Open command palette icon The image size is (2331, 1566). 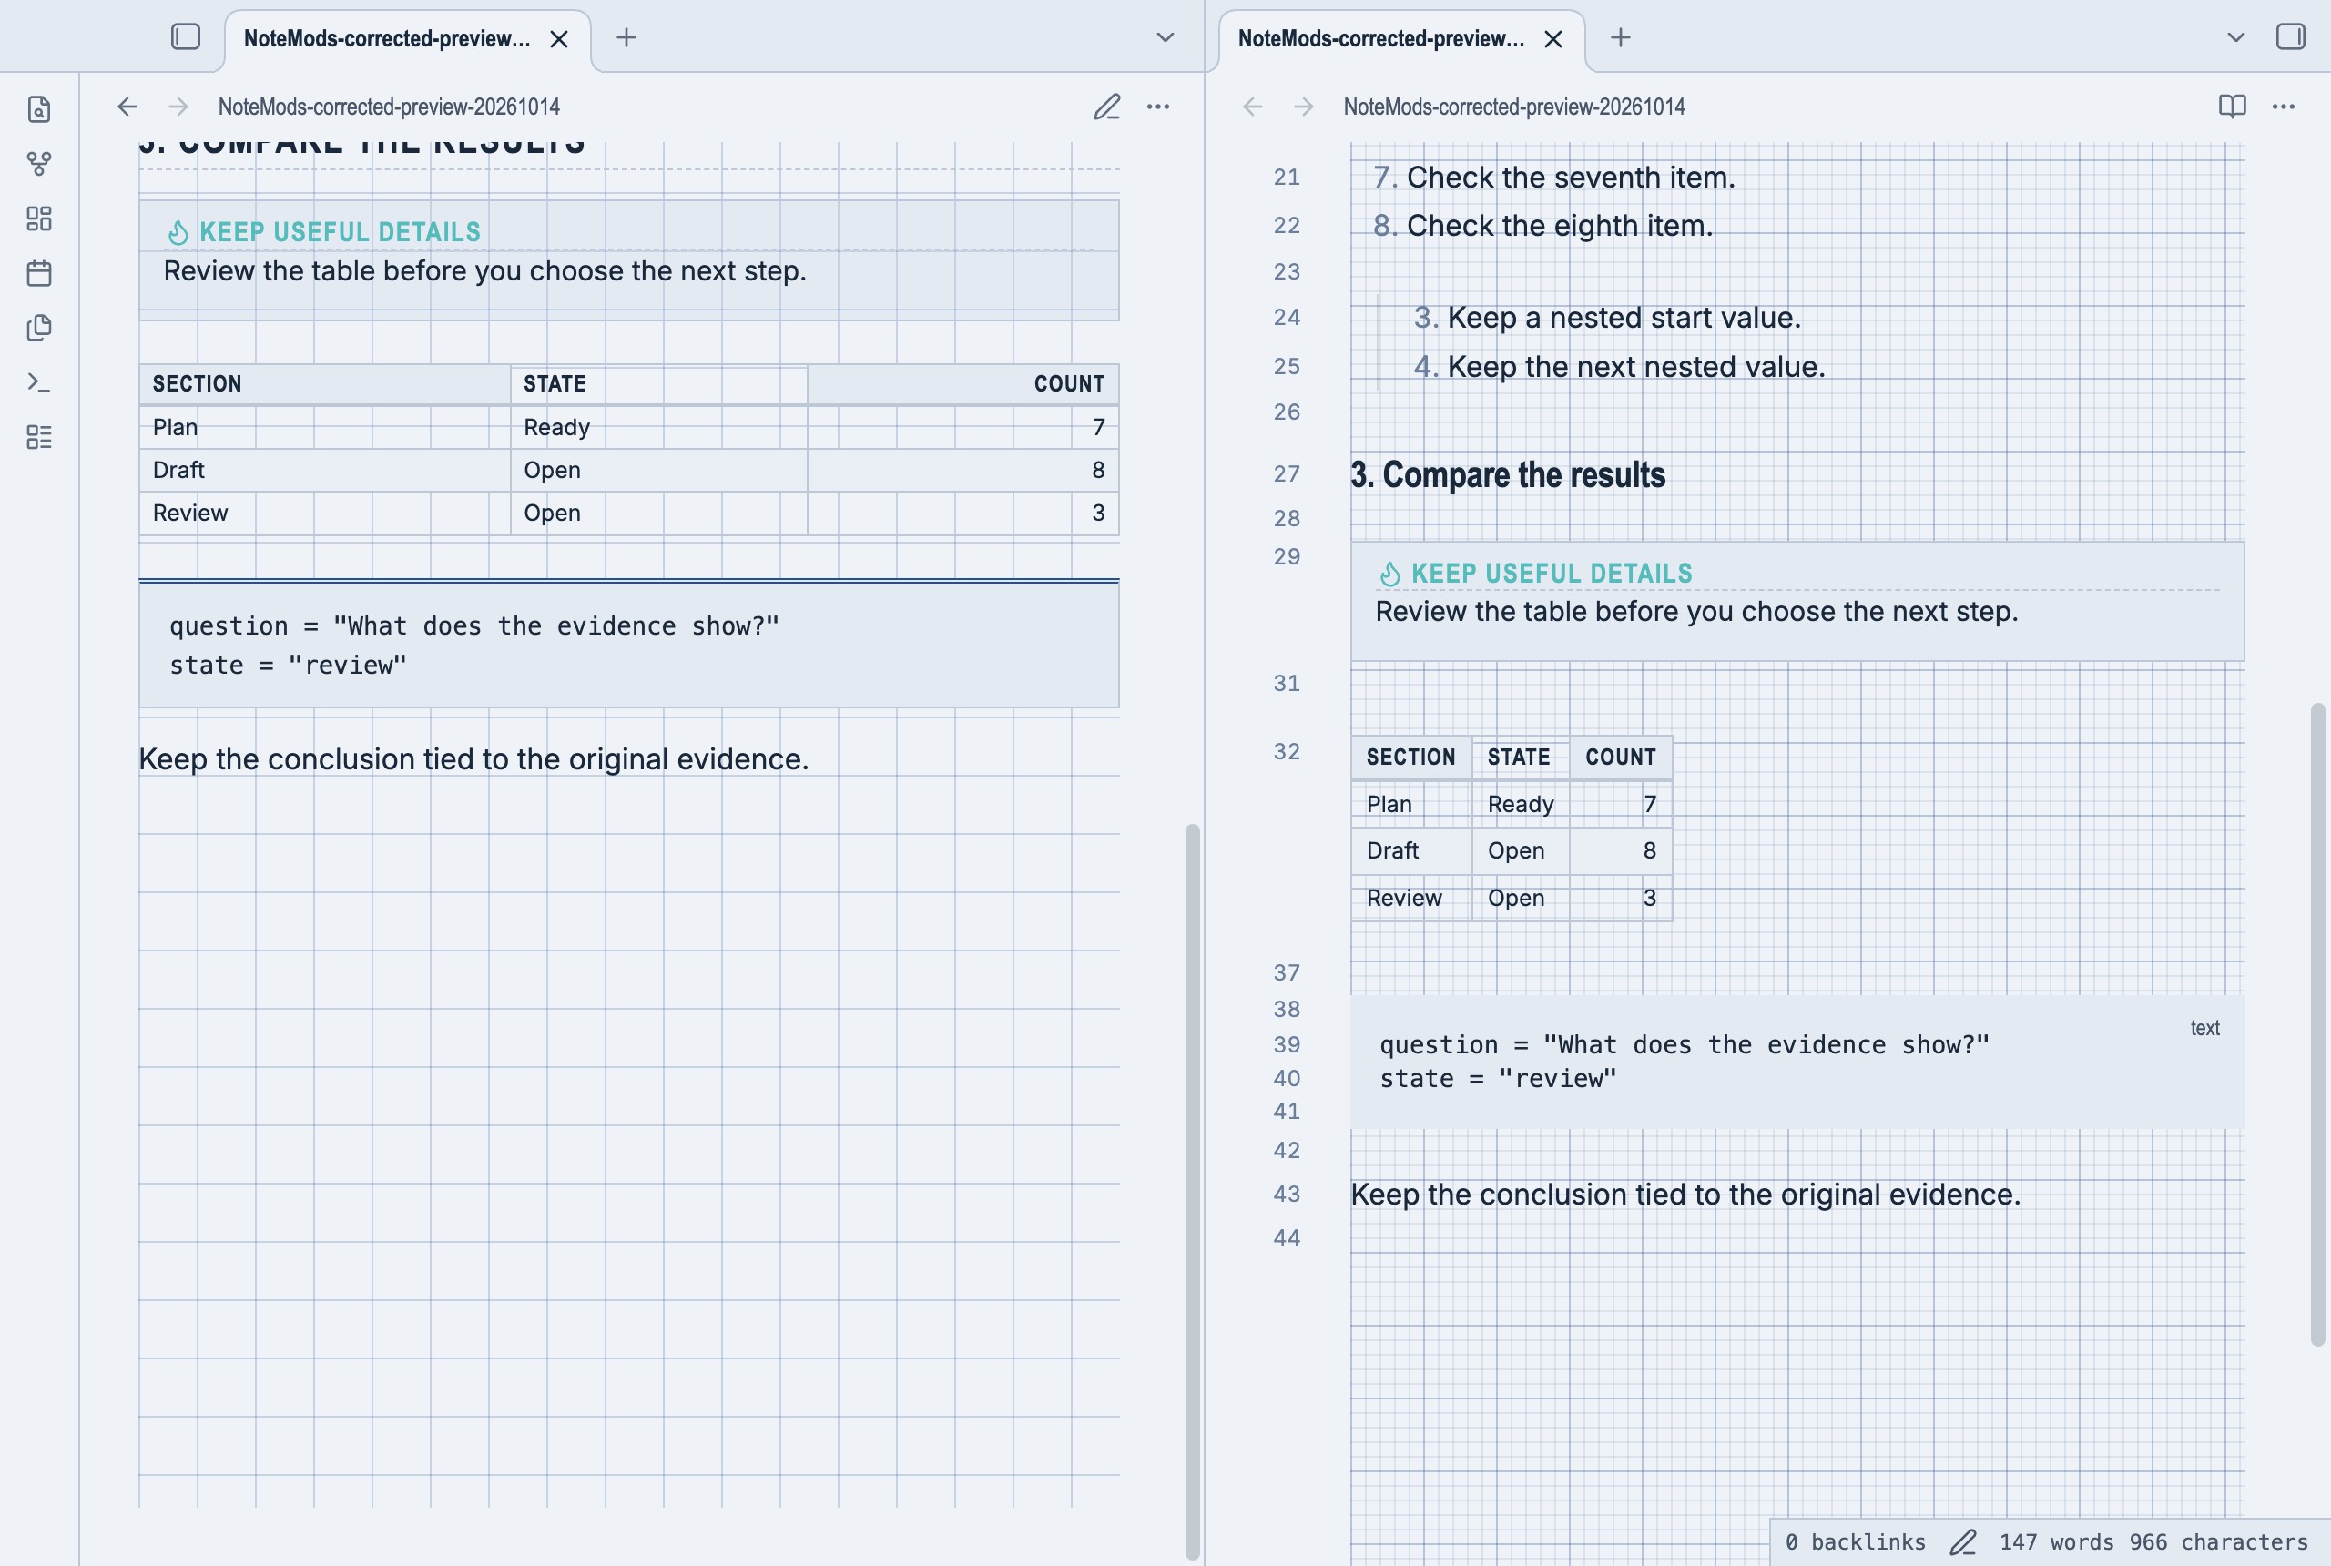39,382
